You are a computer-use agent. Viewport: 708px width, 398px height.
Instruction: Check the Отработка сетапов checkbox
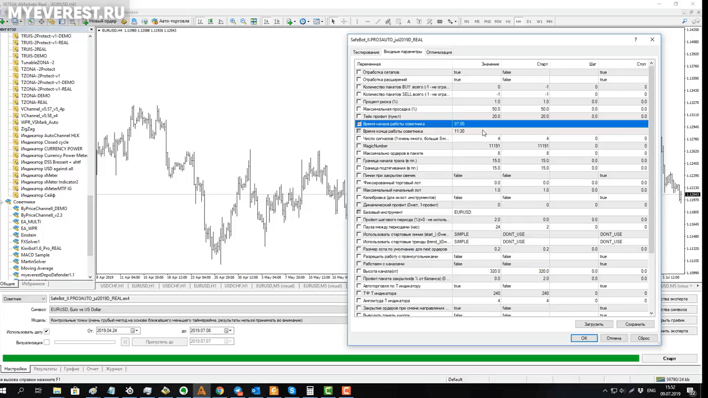(x=359, y=72)
